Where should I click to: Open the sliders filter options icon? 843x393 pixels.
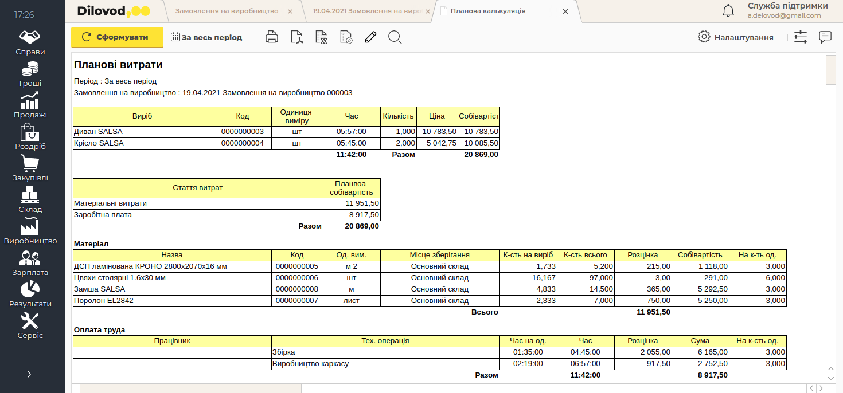tap(801, 37)
